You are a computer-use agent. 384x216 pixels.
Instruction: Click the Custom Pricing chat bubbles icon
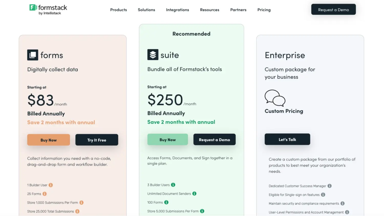[274, 98]
